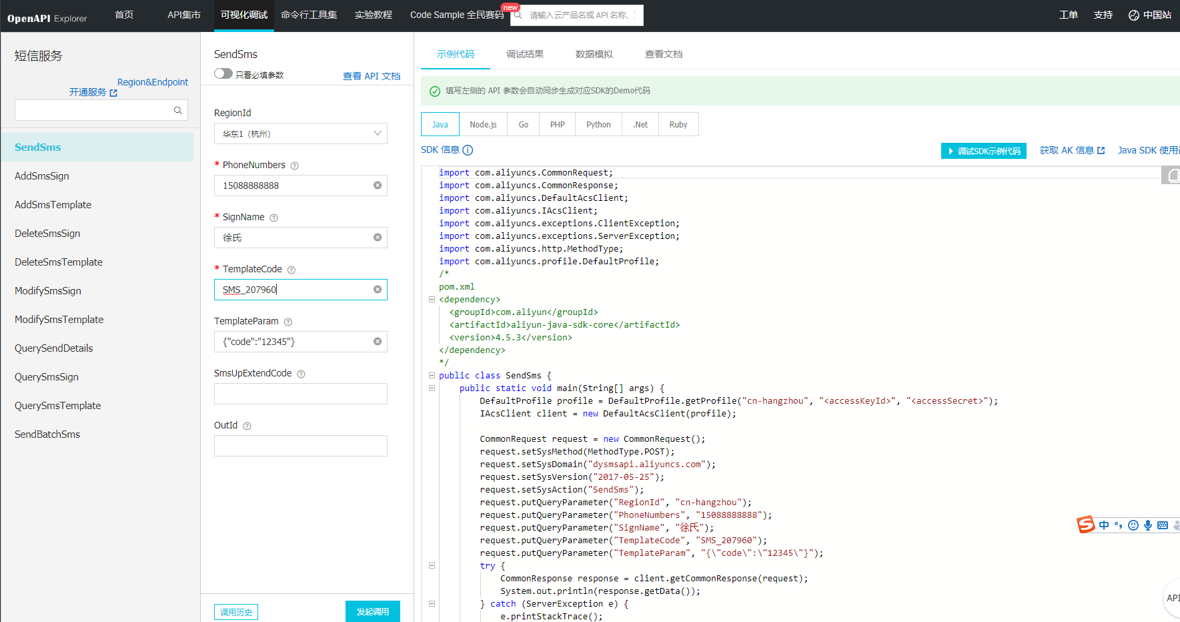1180x622 pixels.
Task: Click the SDK 信息 info circle icon
Action: [x=468, y=150]
